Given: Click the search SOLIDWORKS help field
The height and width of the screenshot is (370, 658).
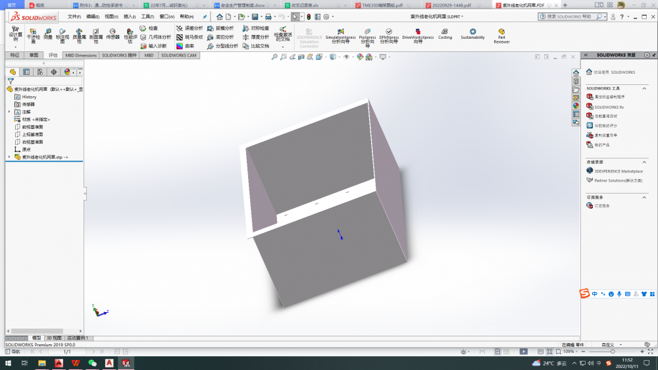Looking at the screenshot, I should (x=571, y=16).
